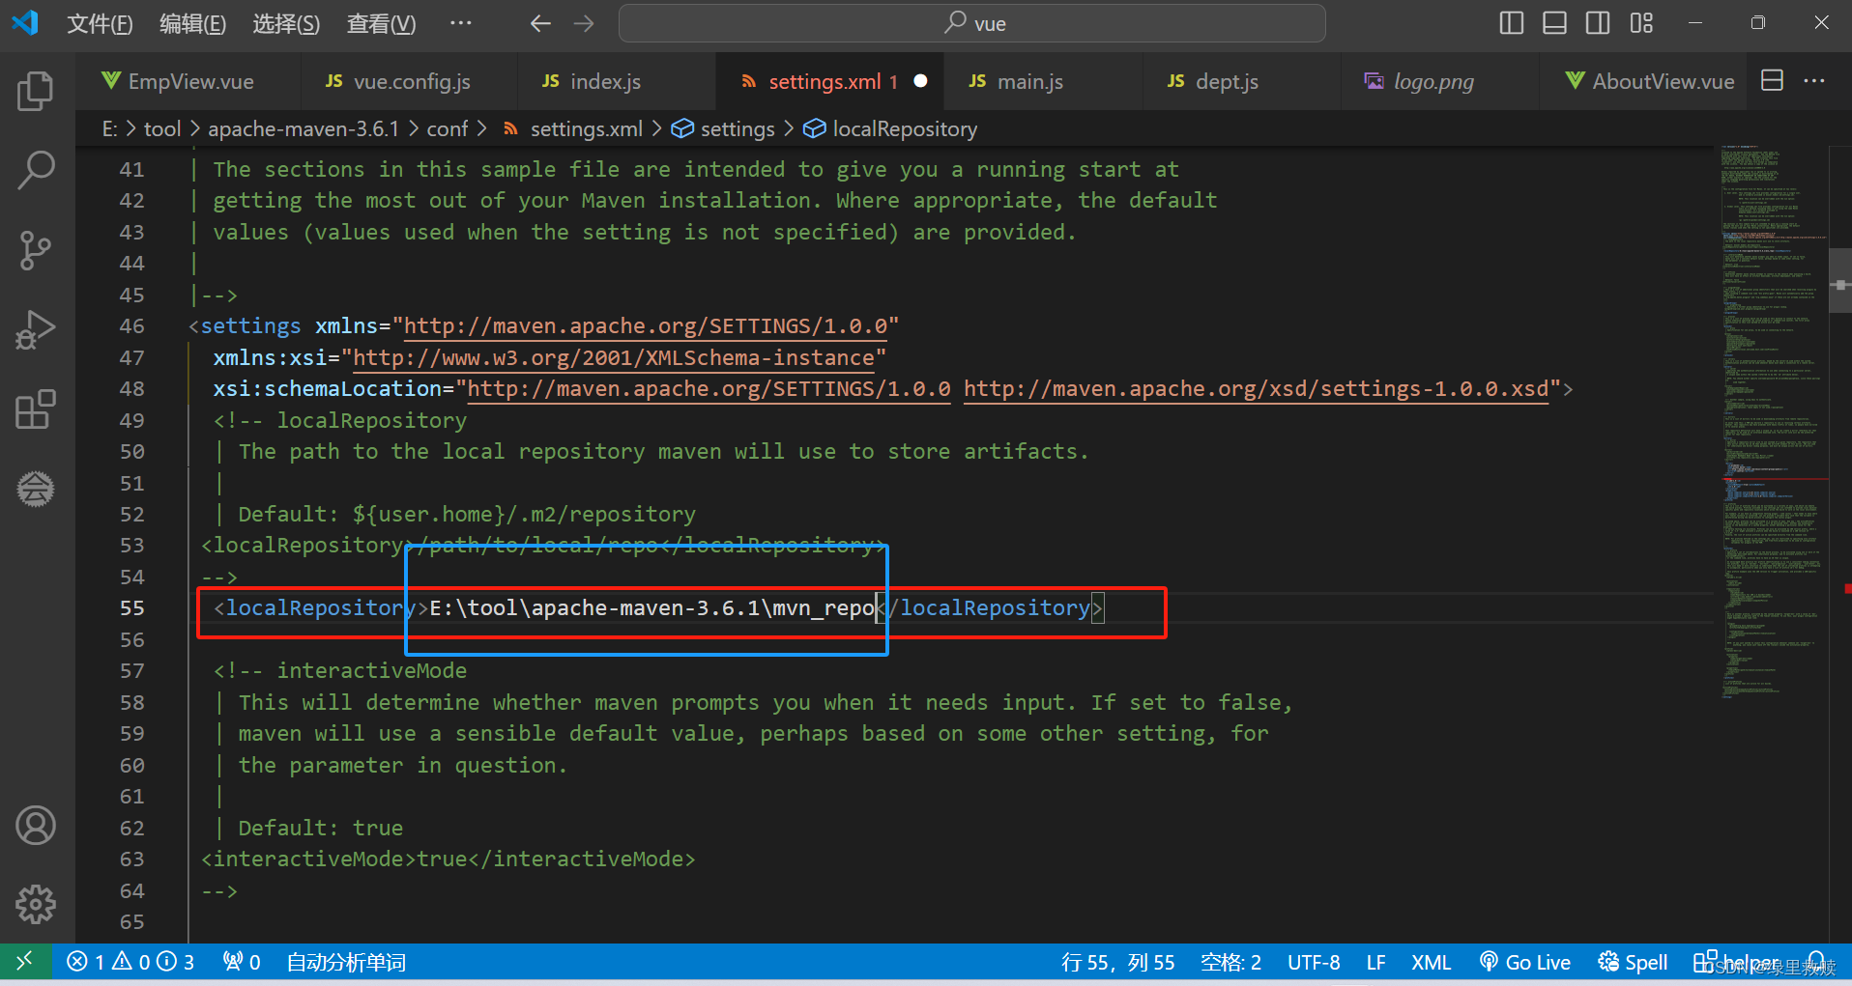Click the Go Live button
Viewport: 1852px width, 986px height.
pyautogui.click(x=1526, y=962)
